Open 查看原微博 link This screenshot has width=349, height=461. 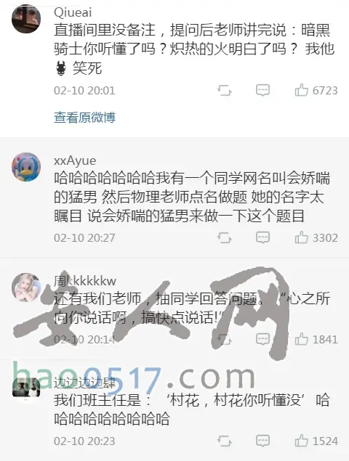[84, 118]
